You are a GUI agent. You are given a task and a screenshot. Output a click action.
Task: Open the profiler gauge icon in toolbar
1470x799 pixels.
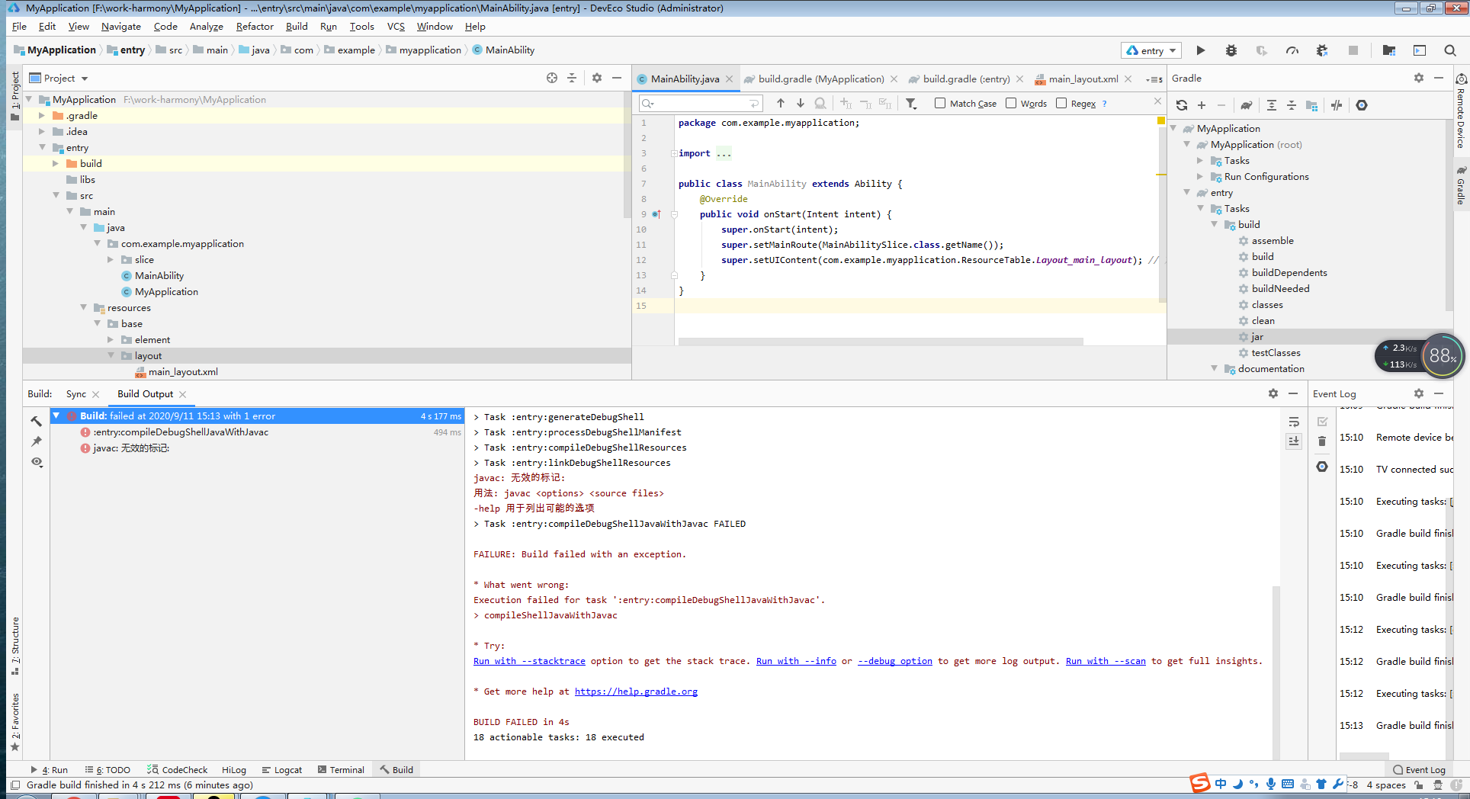1292,50
